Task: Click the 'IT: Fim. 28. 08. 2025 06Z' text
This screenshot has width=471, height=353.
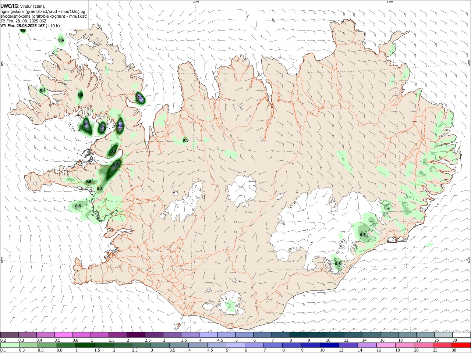Action: coord(23,21)
